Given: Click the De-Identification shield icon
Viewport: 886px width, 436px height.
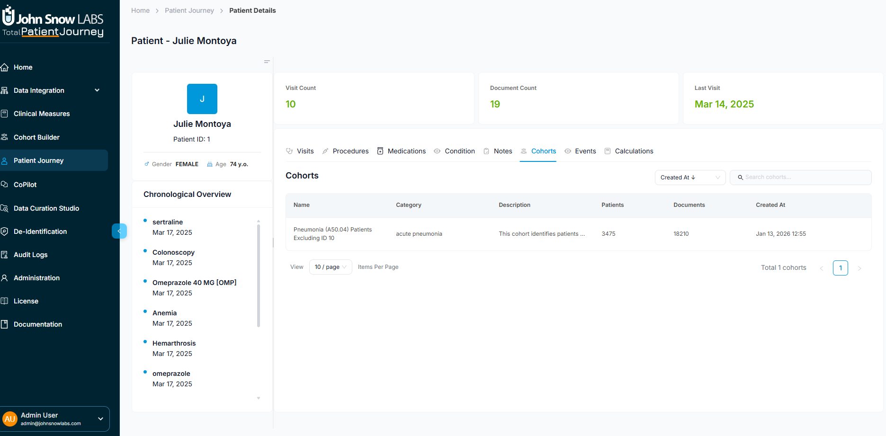Looking at the screenshot, I should [5, 231].
